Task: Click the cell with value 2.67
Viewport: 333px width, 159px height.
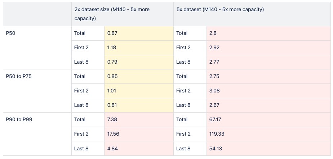Action: (268, 105)
